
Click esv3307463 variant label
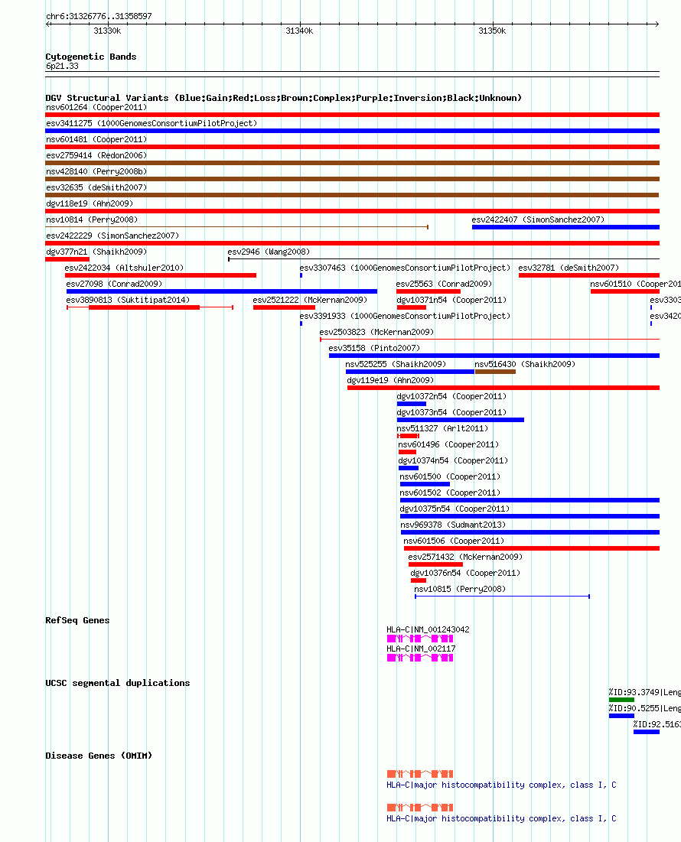click(x=405, y=268)
